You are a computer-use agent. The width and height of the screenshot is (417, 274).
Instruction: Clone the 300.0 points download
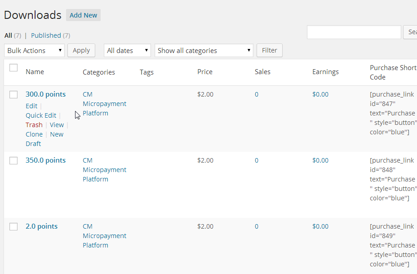[x=34, y=134]
